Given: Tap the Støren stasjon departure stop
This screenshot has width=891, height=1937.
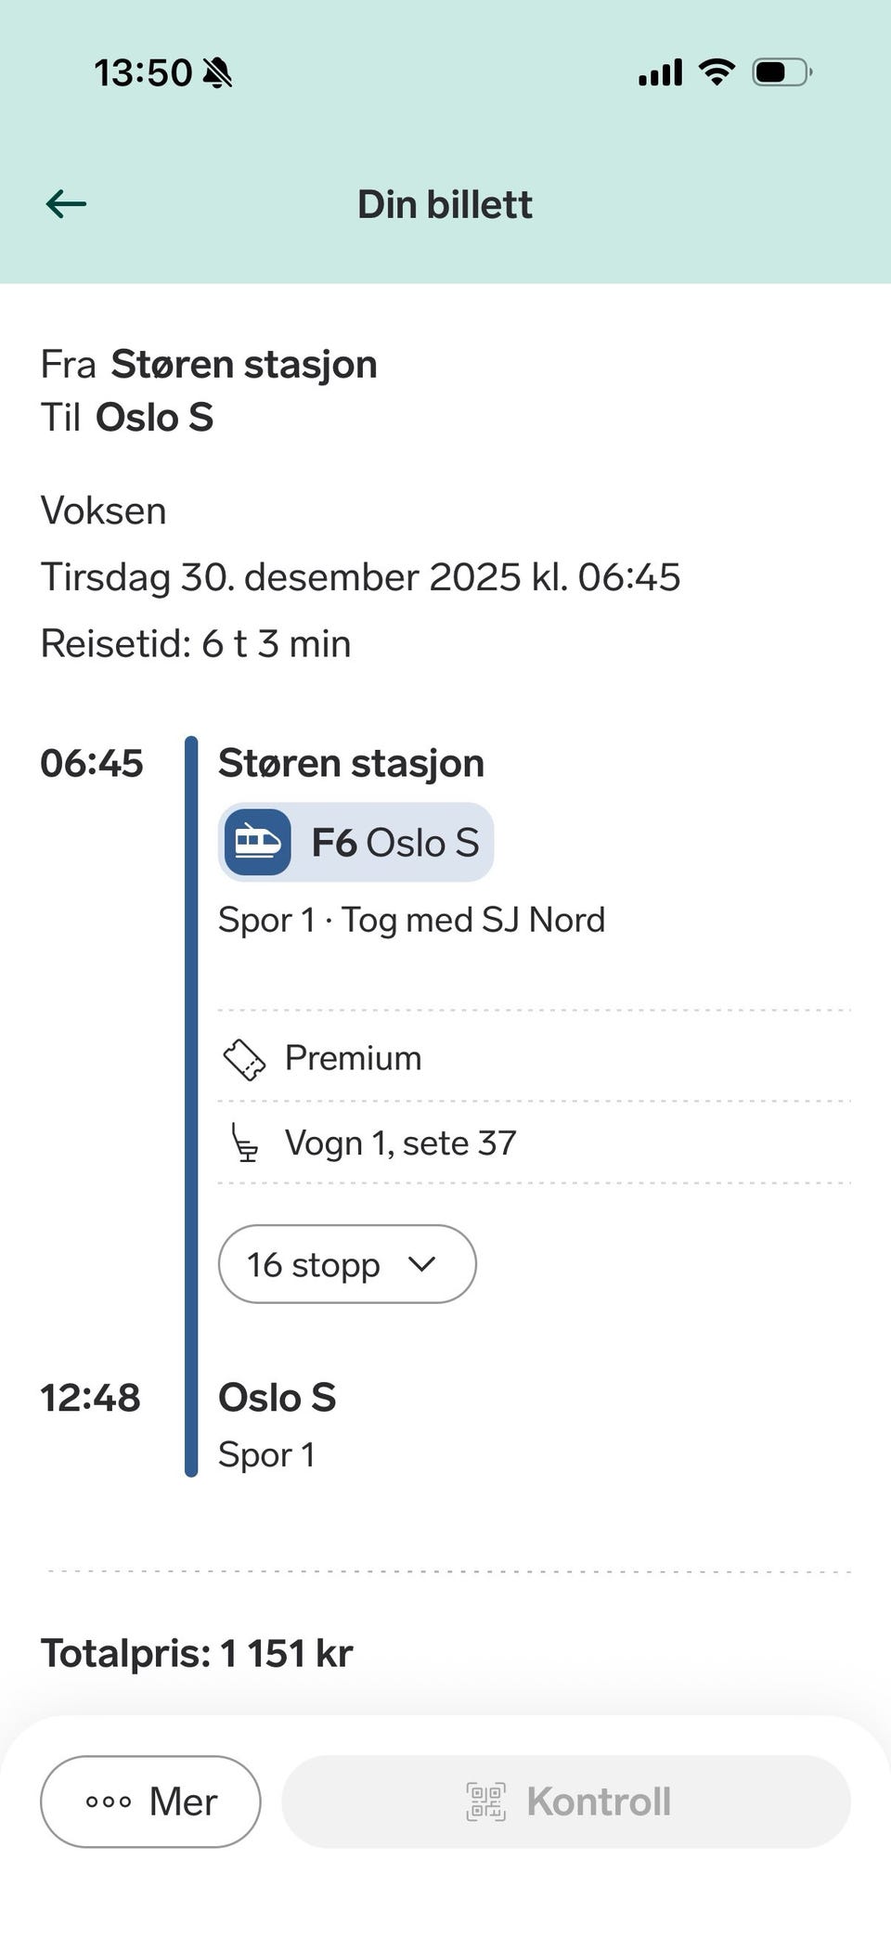Looking at the screenshot, I should click(x=351, y=764).
